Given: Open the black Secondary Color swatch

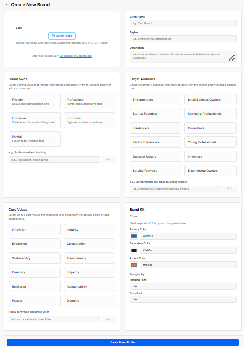Looking at the screenshot, I should coord(134,250).
